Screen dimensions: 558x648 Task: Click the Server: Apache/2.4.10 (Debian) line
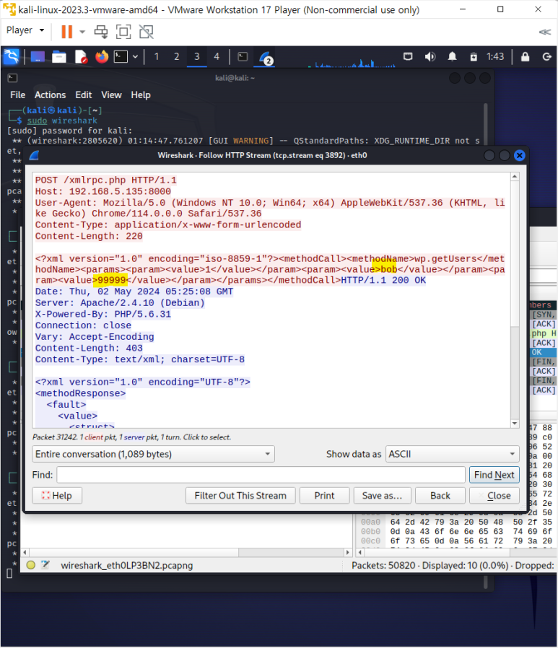[x=120, y=303]
